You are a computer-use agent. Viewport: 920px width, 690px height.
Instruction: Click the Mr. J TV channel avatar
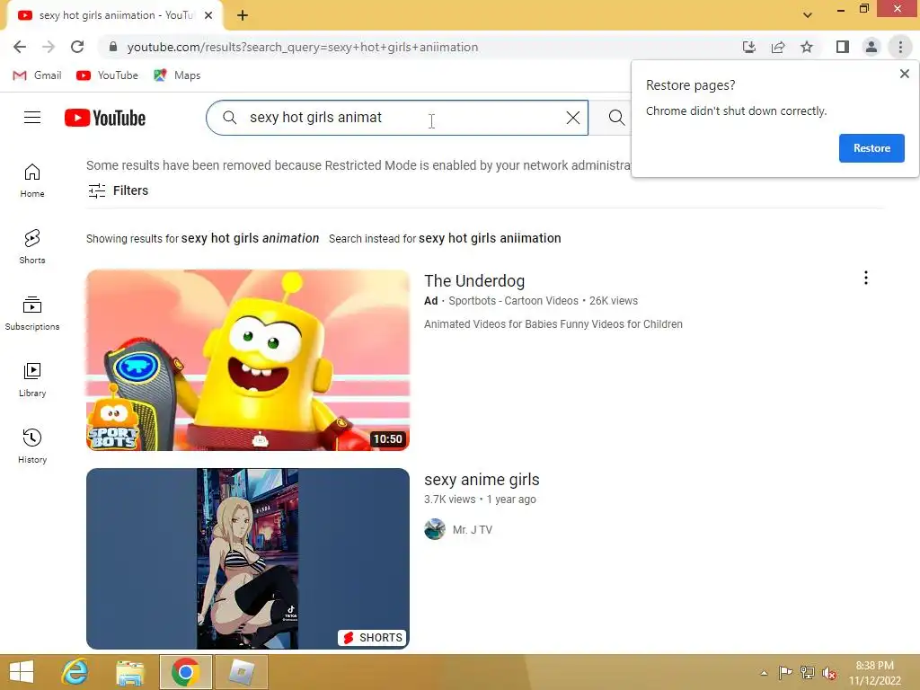click(x=435, y=529)
